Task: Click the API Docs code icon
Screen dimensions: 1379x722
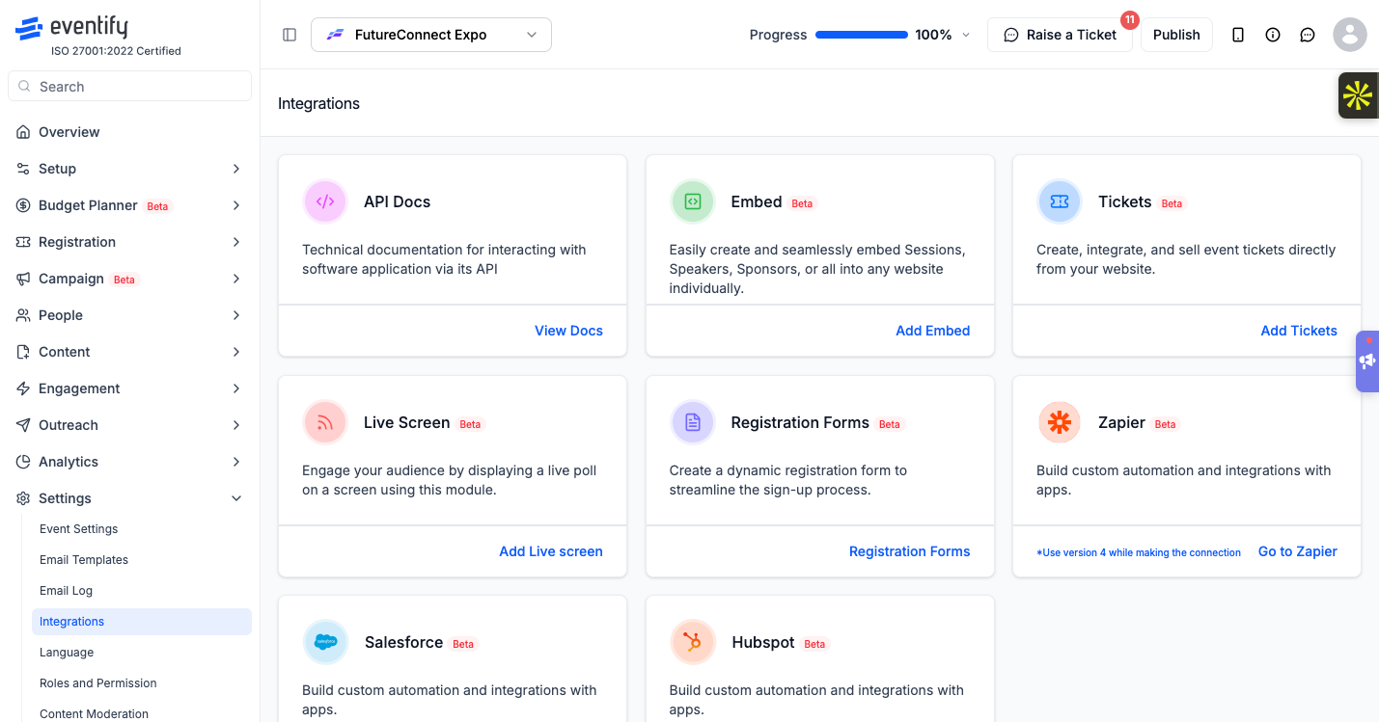Action: tap(325, 201)
